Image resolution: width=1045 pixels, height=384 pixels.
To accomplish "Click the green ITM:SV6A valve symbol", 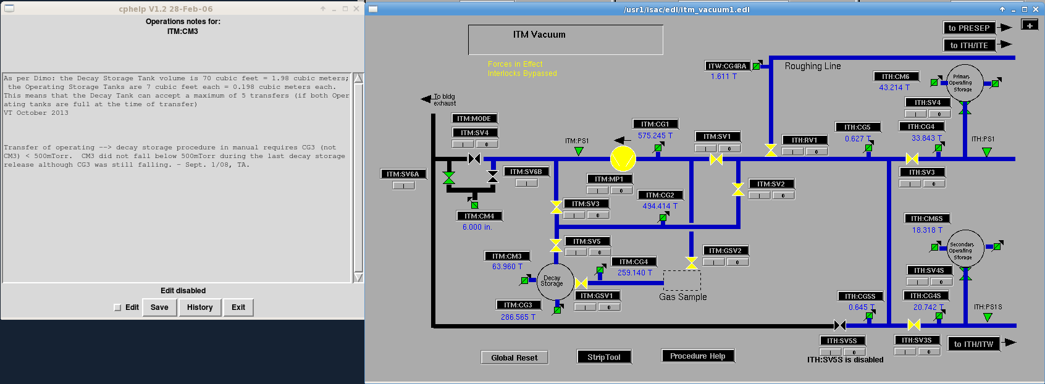I will (x=449, y=178).
